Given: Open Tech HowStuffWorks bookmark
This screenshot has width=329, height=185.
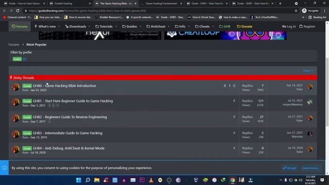Looking at the screenshot, I should [x=265, y=17].
